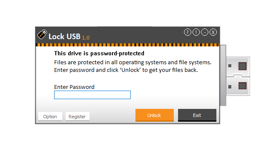The image size is (279, 154).
Task: Click the orange Unlock button
Action: pos(155,115)
